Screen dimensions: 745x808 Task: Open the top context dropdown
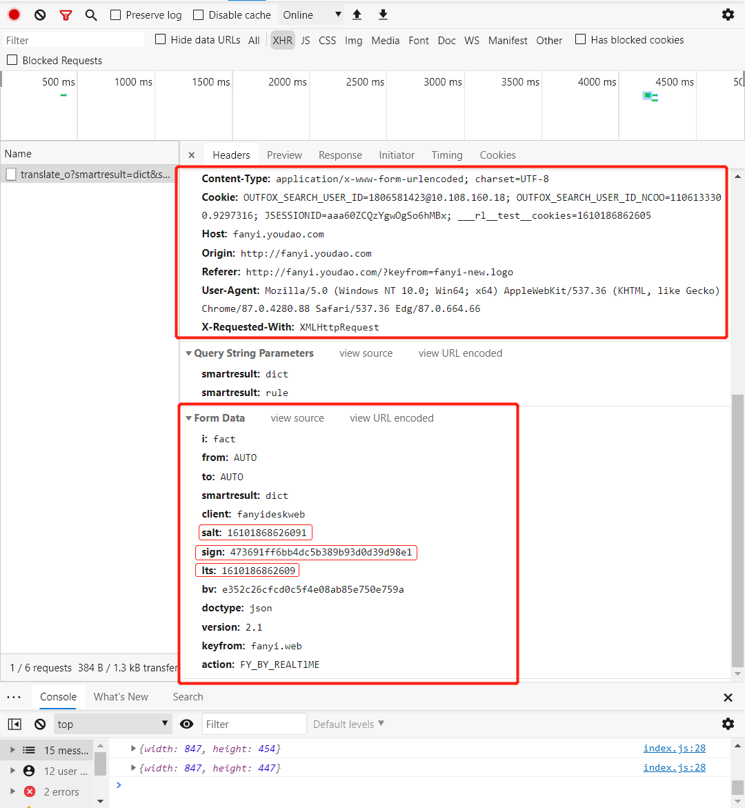[x=112, y=724]
